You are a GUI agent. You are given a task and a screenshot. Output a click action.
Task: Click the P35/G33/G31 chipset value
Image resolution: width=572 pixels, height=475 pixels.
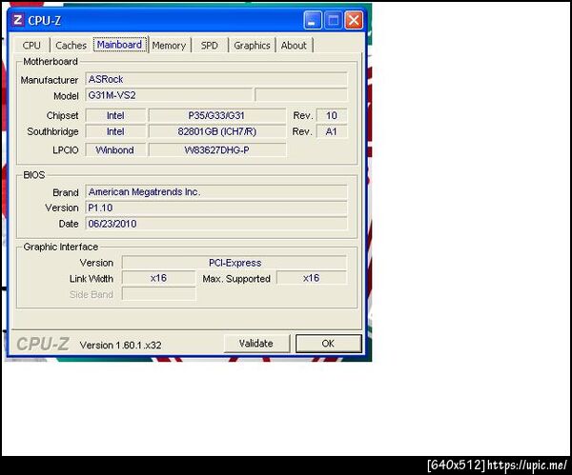pos(217,115)
